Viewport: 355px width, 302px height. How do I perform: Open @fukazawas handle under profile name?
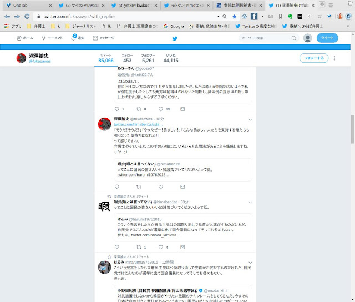[x=40, y=61]
